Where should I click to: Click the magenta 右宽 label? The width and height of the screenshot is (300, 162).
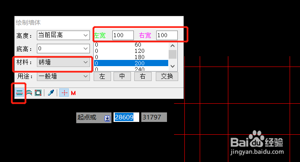pos(145,36)
